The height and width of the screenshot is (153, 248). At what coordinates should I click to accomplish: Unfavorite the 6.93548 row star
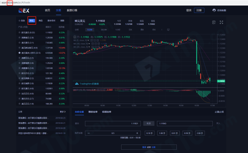20,53
